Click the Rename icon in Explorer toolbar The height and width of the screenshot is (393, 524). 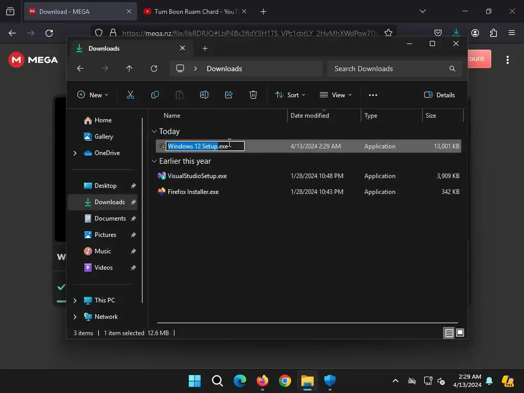point(204,95)
